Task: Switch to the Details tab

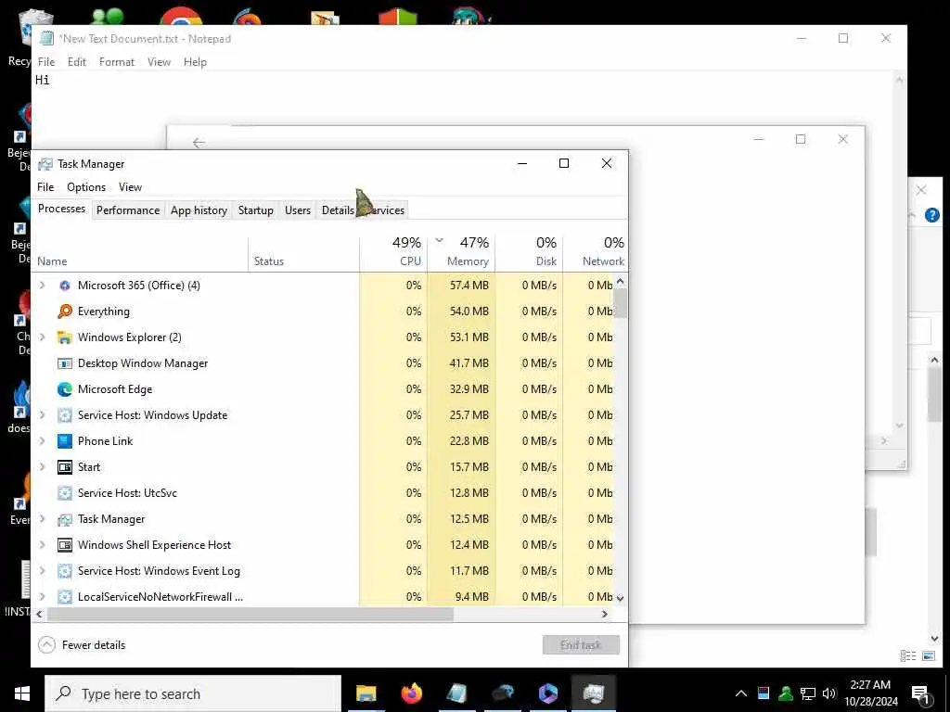Action: coord(338,210)
